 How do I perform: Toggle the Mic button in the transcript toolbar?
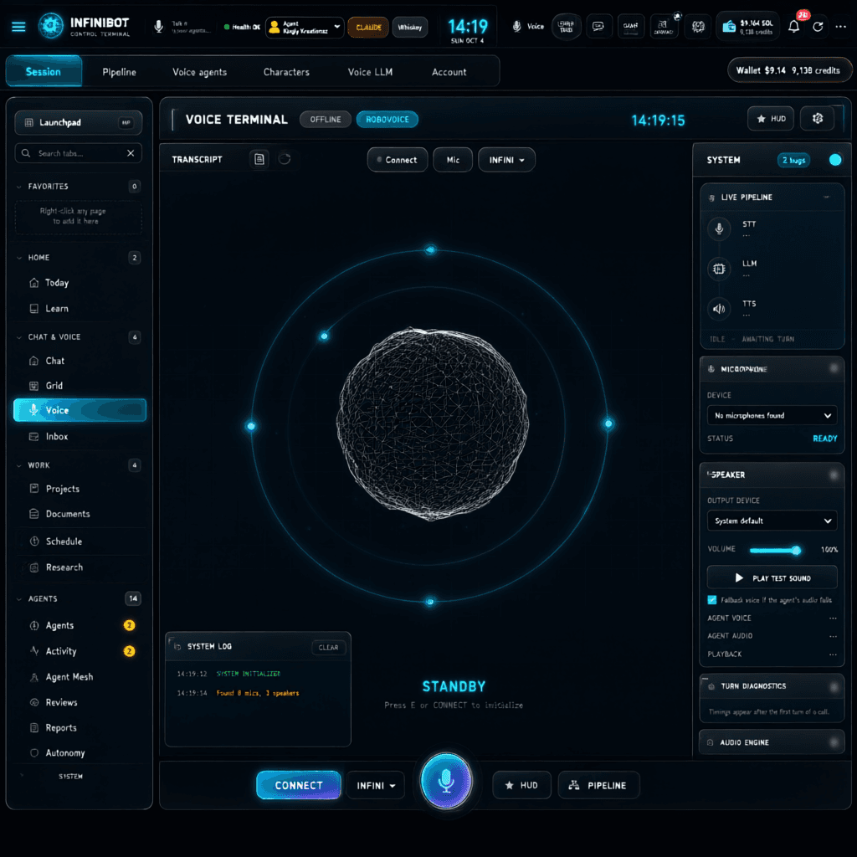tap(453, 160)
